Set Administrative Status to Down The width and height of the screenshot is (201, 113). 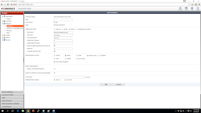click(65, 80)
